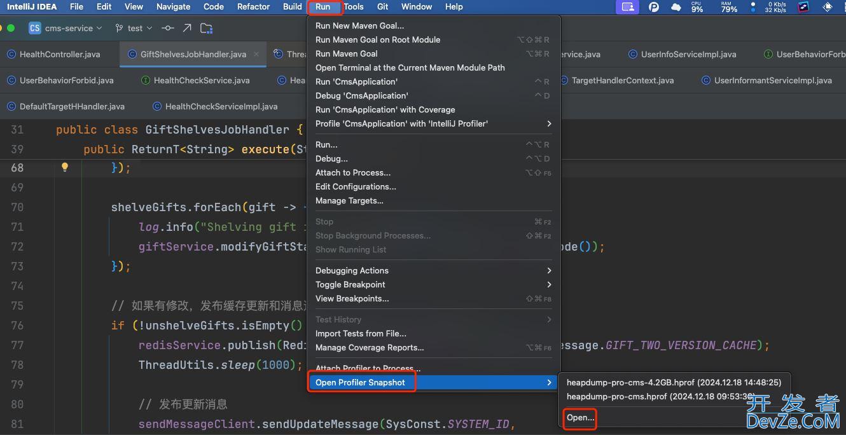Click the CPU usage indicator in the menu bar

[x=697, y=7]
